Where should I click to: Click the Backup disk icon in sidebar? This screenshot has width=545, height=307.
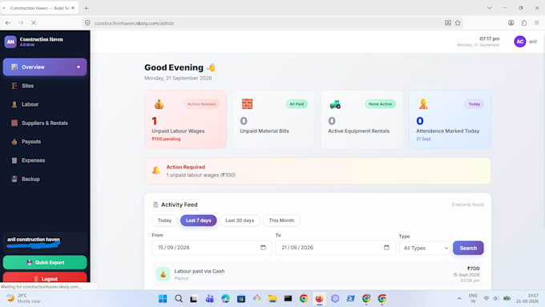[14, 179]
